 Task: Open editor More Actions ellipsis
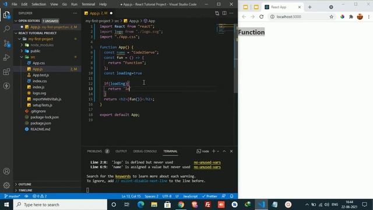(x=231, y=13)
